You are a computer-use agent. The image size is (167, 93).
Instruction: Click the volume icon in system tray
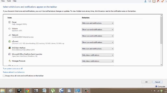155,91
